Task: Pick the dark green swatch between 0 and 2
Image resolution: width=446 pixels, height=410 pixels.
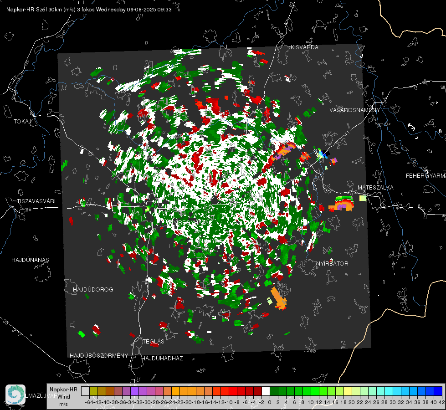Action: pos(274,391)
